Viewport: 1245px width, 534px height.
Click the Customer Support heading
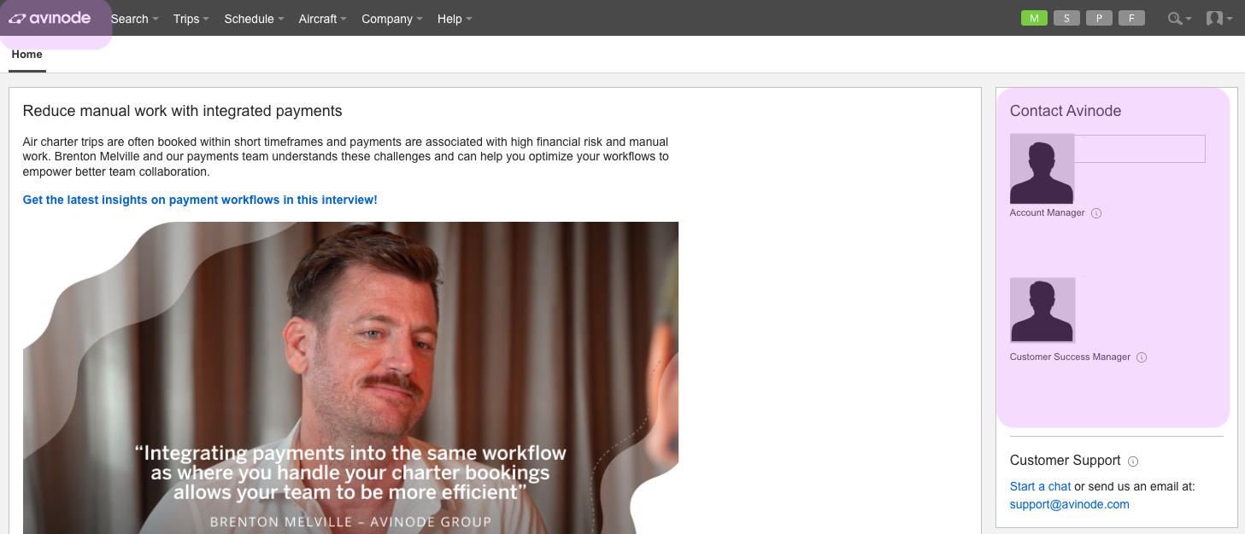1066,461
